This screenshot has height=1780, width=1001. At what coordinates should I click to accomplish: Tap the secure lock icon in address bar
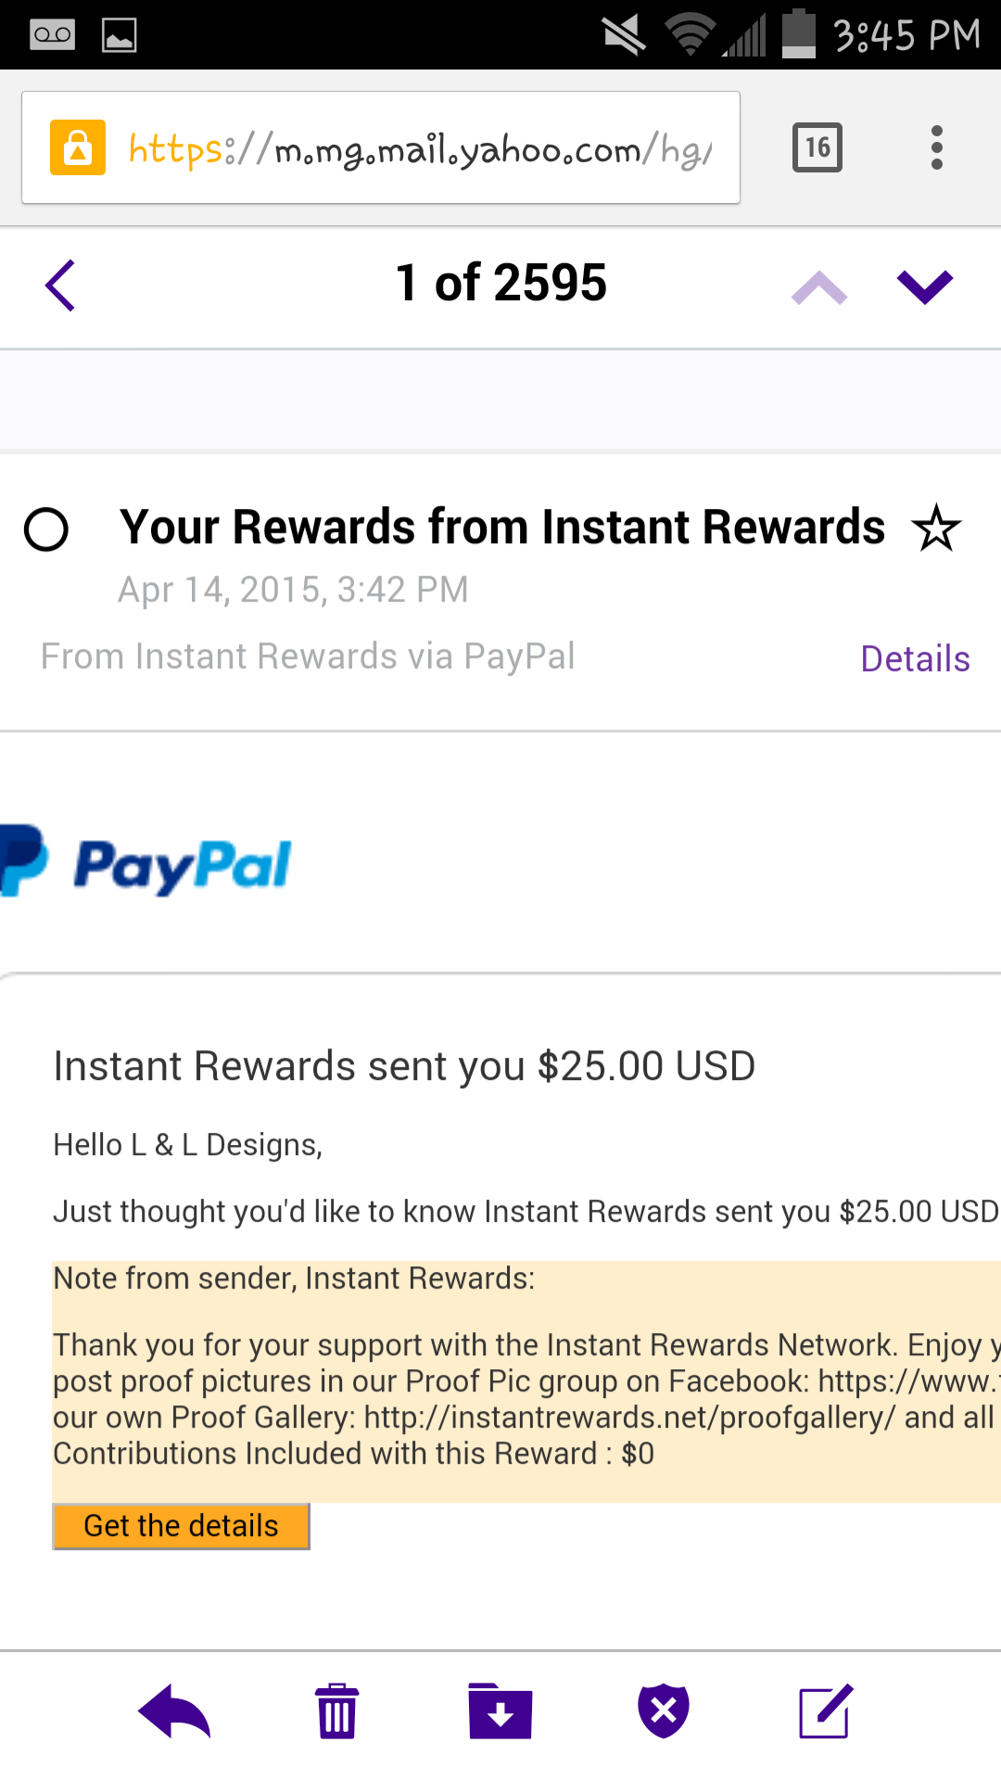point(78,147)
